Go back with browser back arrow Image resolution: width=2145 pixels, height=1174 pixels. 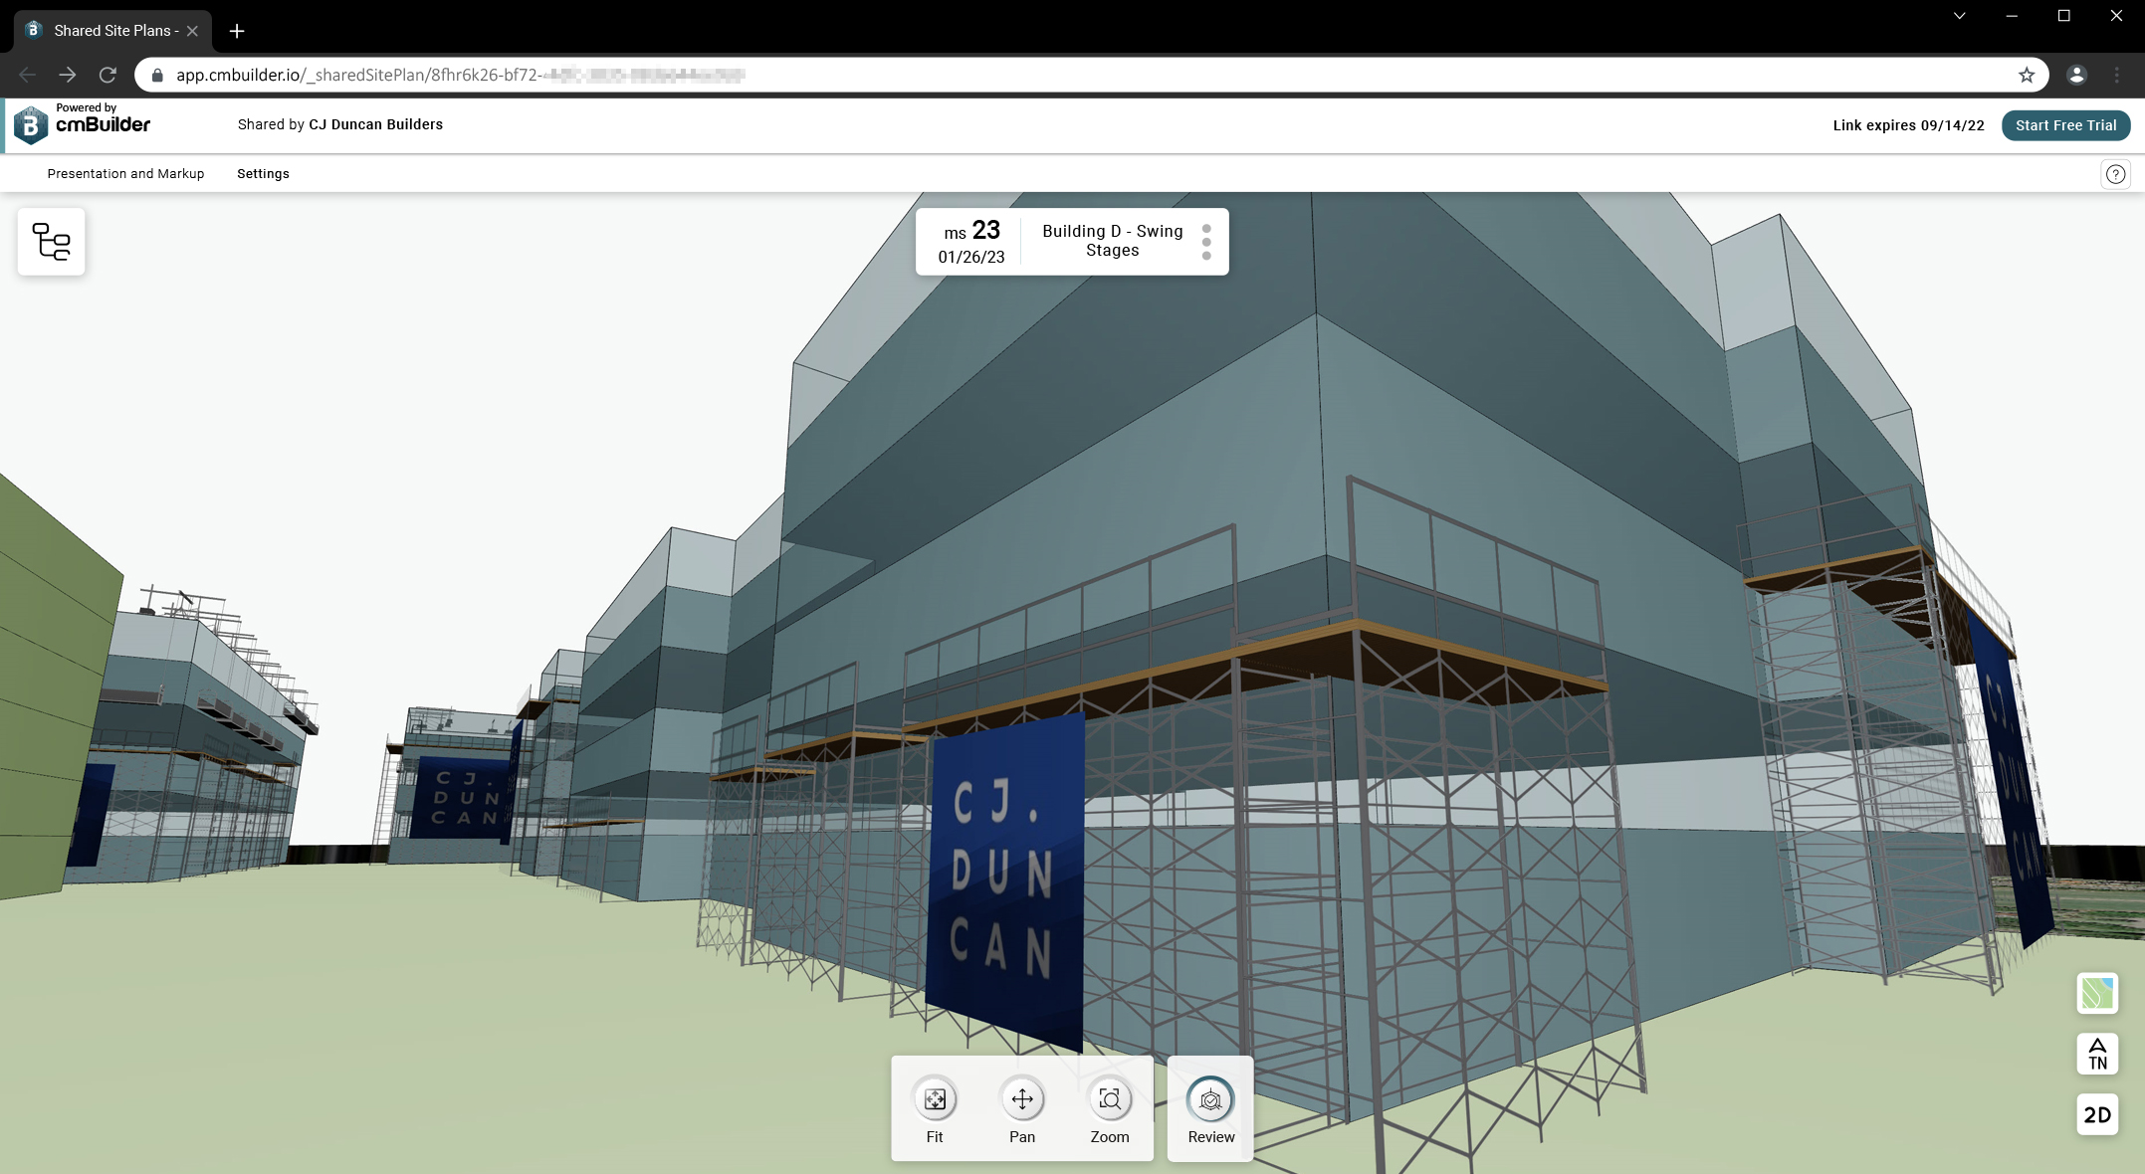(27, 75)
